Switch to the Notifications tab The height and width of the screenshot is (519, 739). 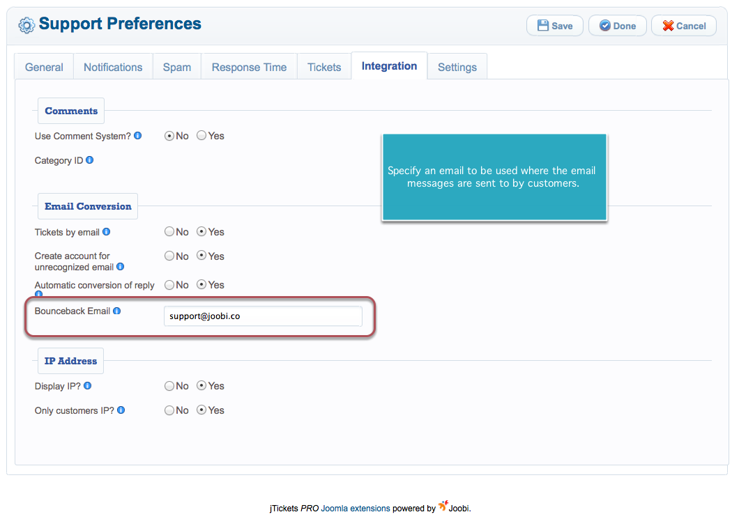point(113,68)
